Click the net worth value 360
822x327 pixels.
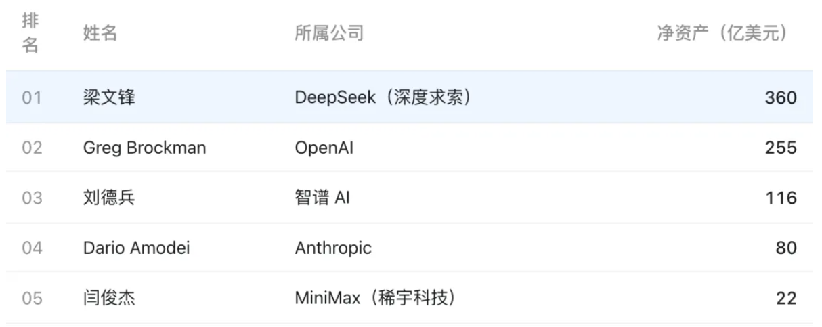tap(781, 97)
